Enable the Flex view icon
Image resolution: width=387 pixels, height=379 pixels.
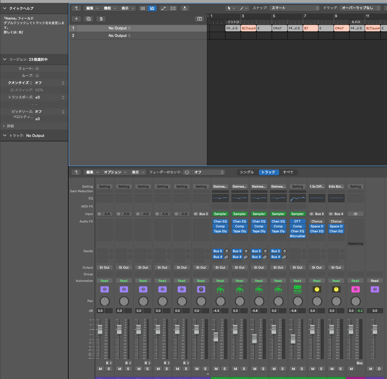coord(173,8)
